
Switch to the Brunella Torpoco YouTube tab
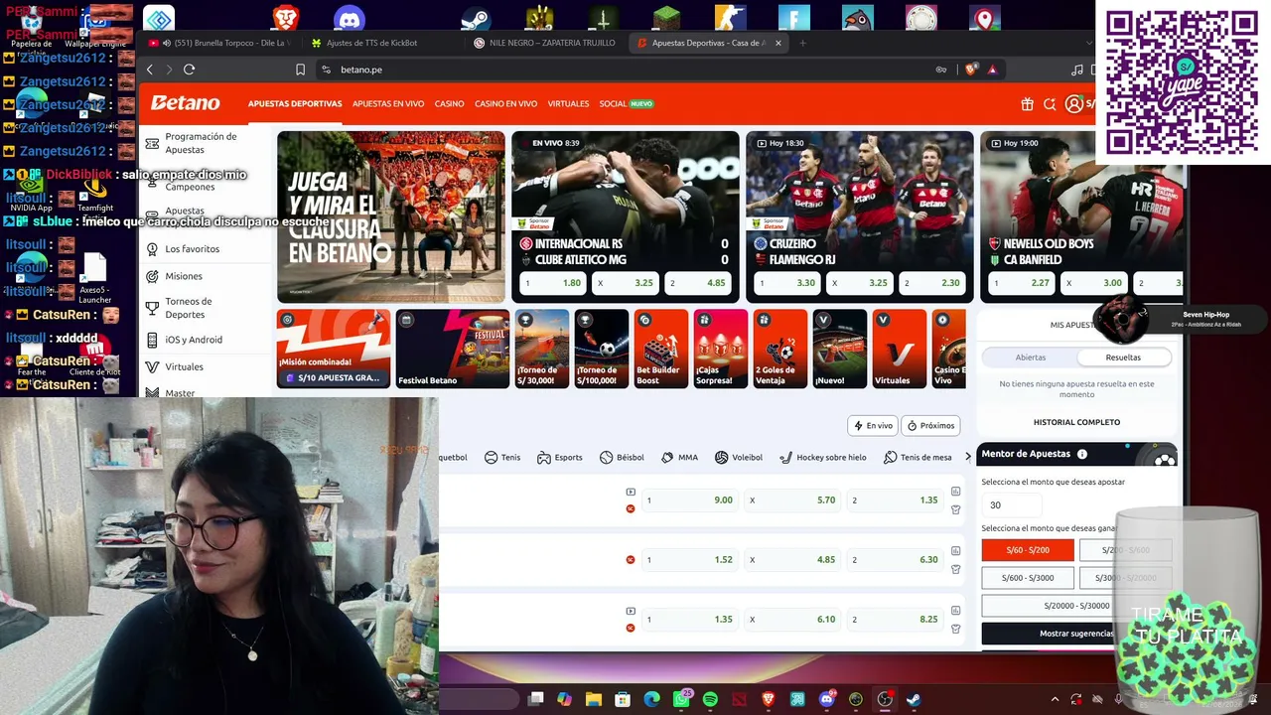218,43
